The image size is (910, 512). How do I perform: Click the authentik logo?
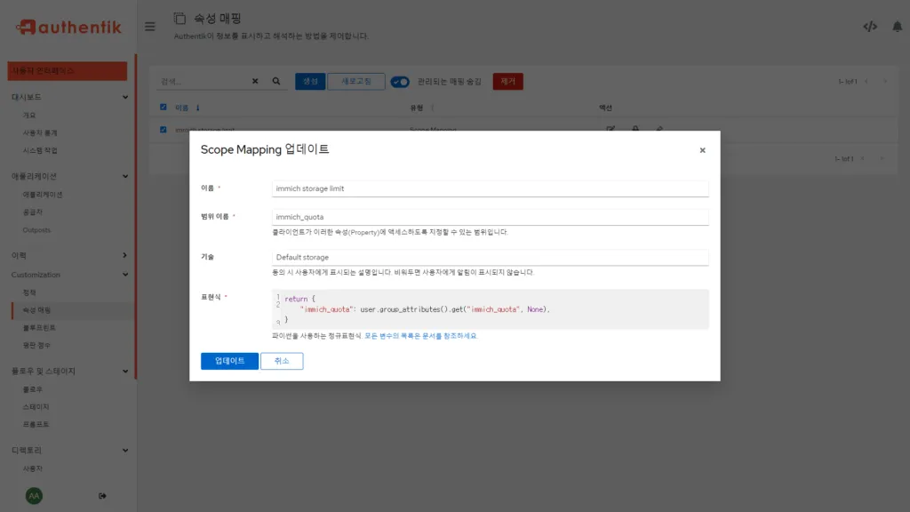coord(67,26)
